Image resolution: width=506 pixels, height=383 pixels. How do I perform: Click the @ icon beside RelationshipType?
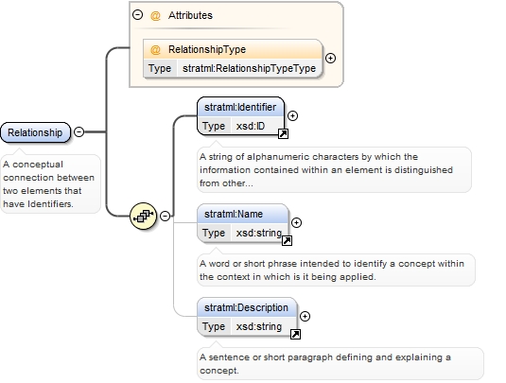pyautogui.click(x=155, y=50)
